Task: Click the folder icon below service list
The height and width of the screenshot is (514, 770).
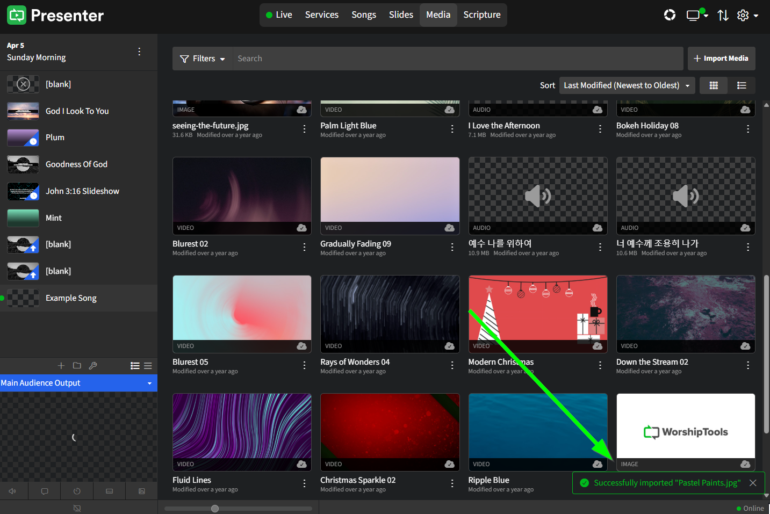Action: [x=77, y=366]
